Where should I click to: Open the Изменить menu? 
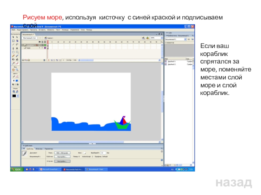51,30
